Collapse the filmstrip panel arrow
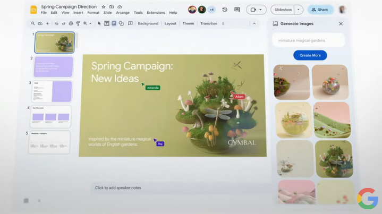 pos(39,201)
